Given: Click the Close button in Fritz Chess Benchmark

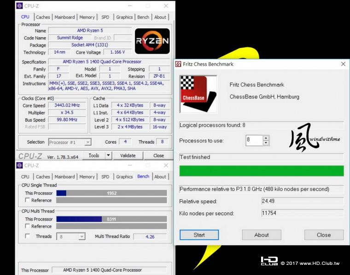Looking at the screenshot, I should (x=324, y=235).
